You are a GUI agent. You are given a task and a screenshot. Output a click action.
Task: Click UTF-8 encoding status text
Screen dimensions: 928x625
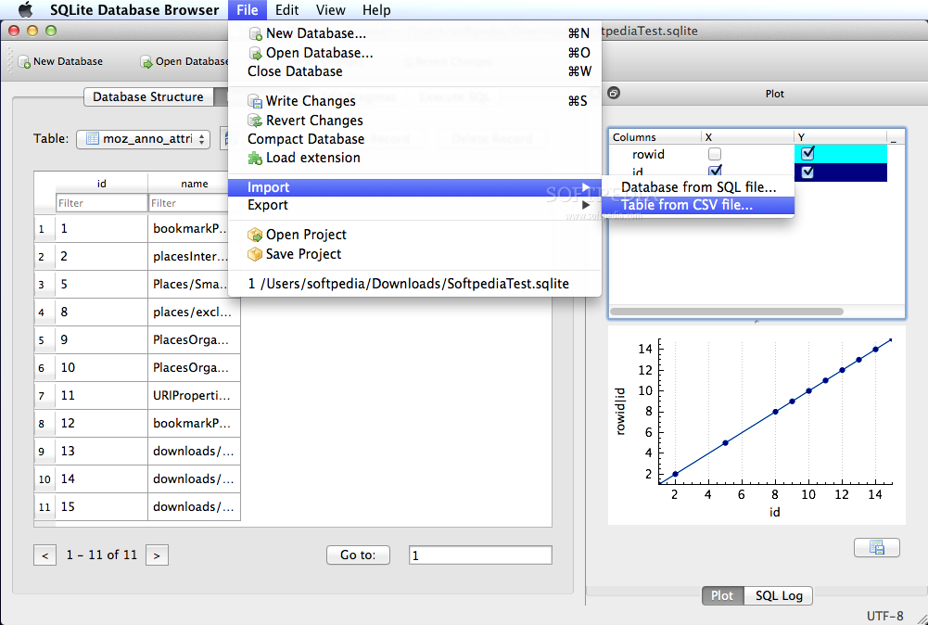[884, 616]
